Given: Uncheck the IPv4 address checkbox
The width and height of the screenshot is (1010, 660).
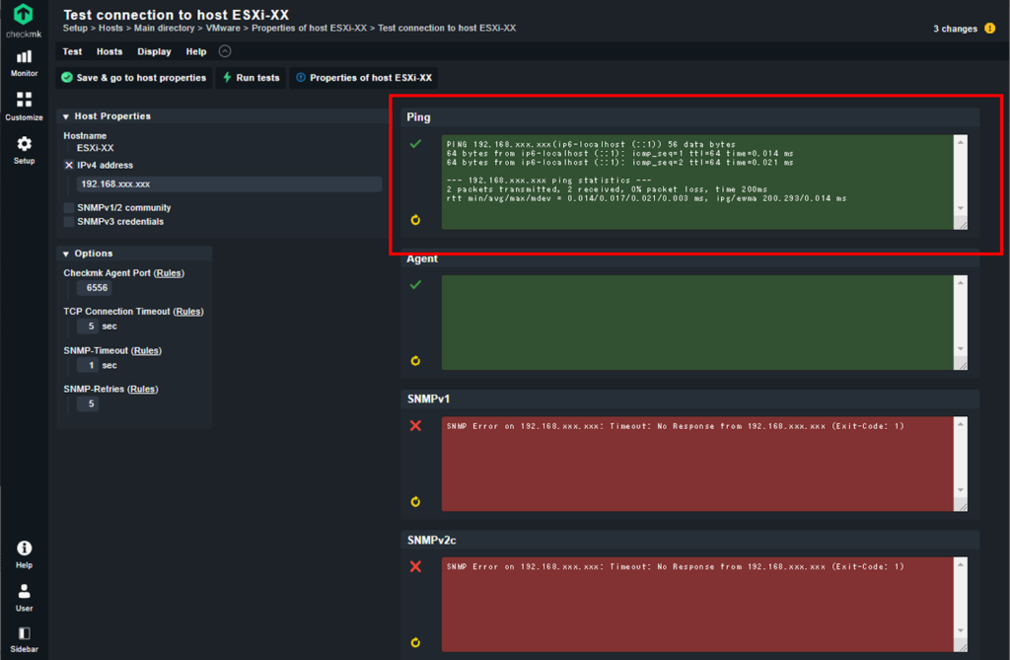Looking at the screenshot, I should [69, 165].
